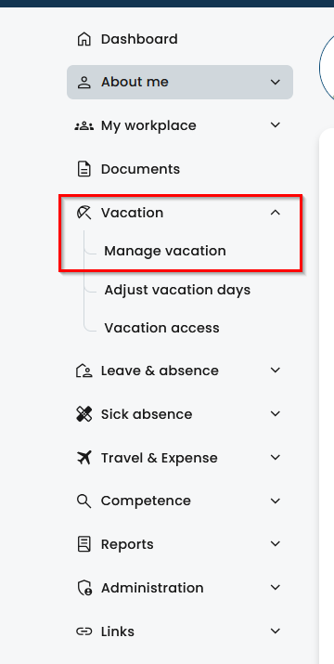Click the Travel & Expense airplane icon
This screenshot has height=664, width=334.
[x=83, y=458]
